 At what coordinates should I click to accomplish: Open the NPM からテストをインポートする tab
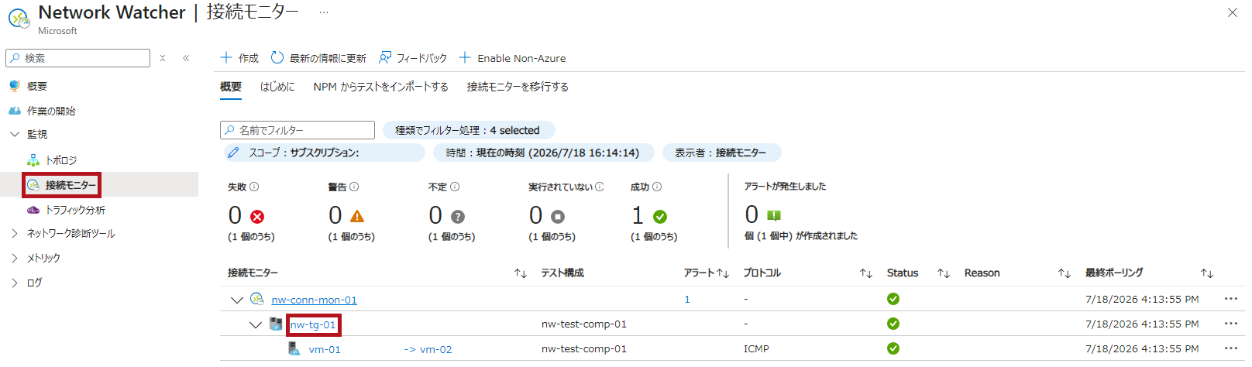click(380, 87)
